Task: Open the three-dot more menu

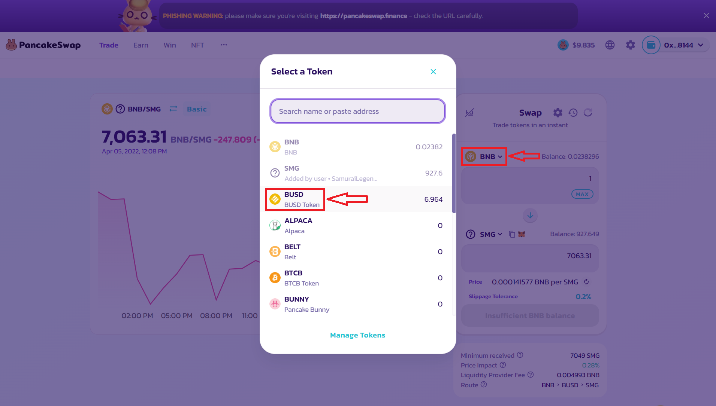Action: click(224, 45)
